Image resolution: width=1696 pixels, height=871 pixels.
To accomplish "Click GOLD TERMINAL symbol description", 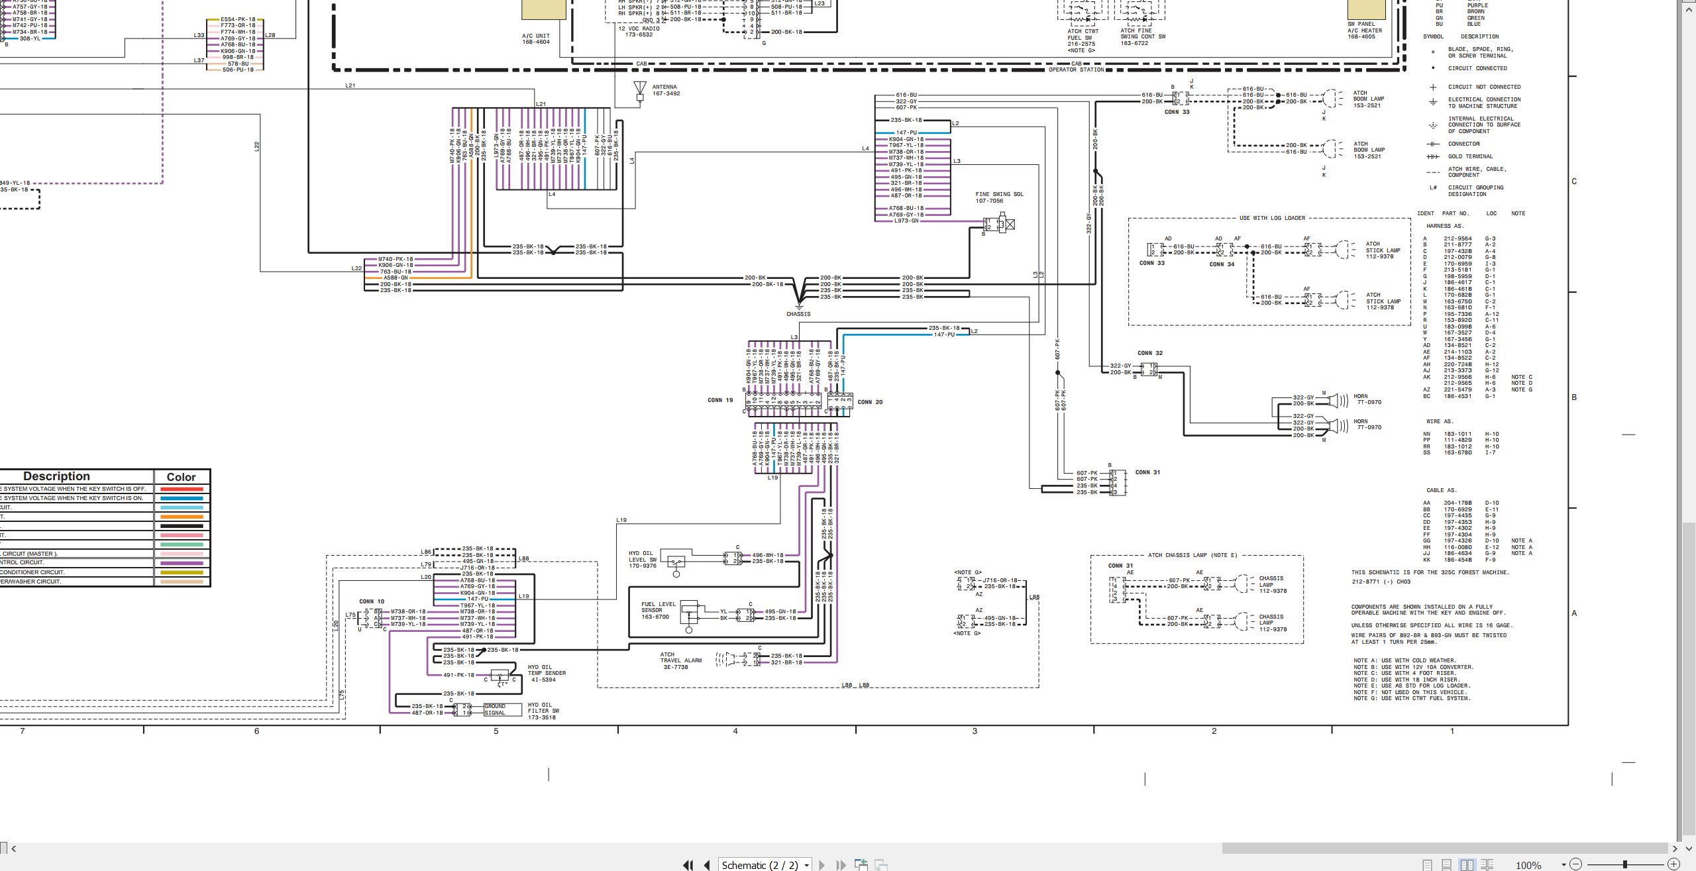I will [1471, 156].
